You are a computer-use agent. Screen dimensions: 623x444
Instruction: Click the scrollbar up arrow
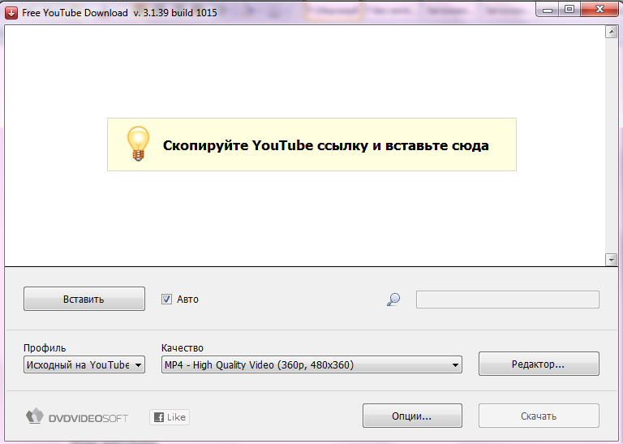coord(611,32)
